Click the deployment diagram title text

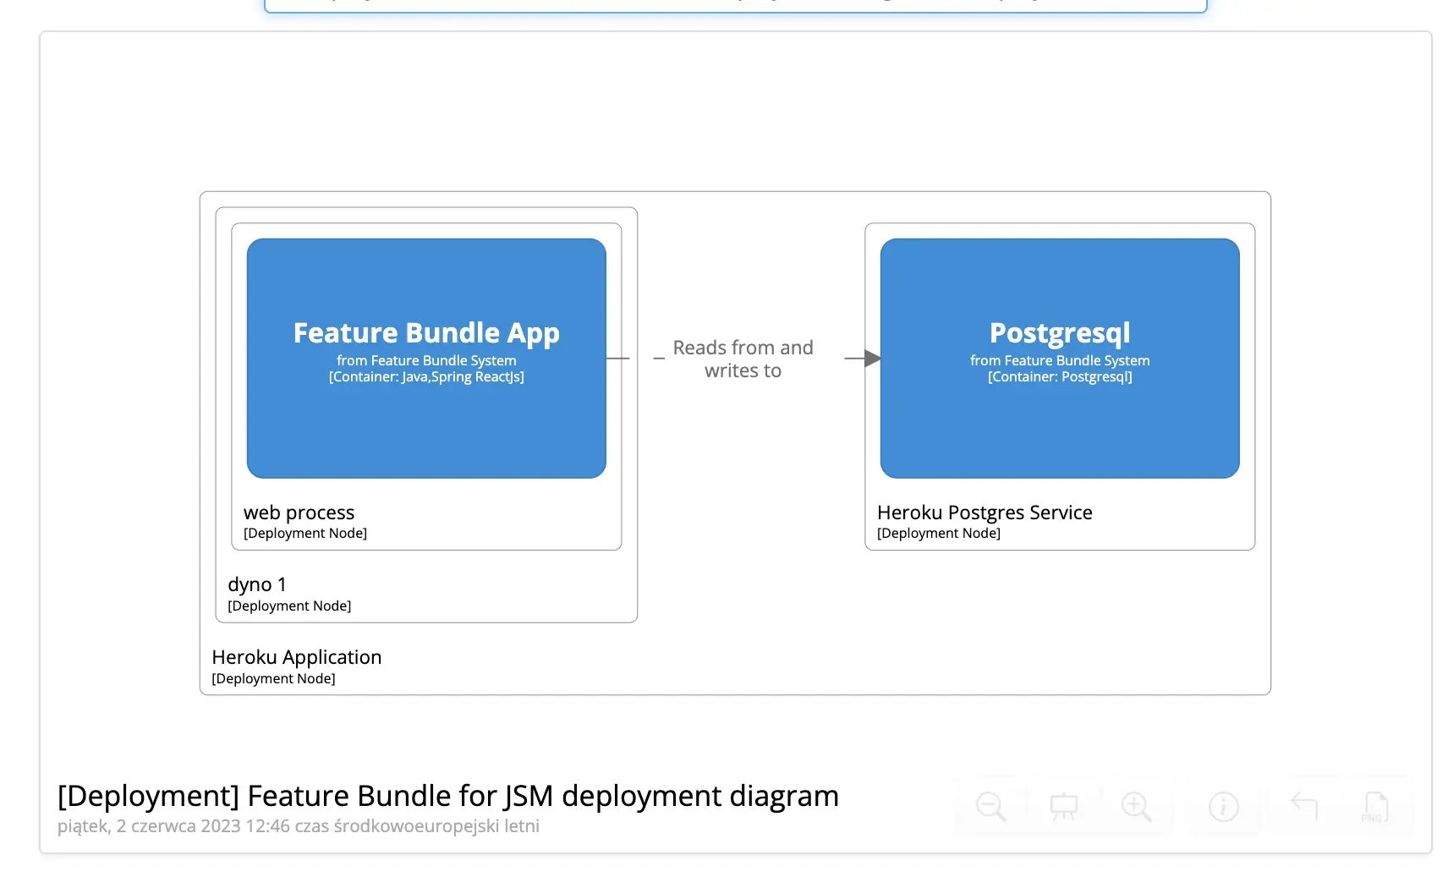point(447,796)
